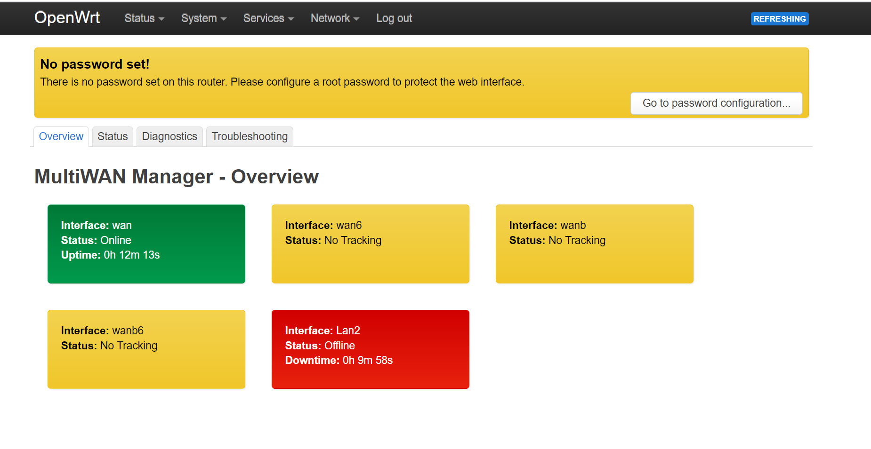The image size is (871, 449).
Task: Click the MultiWAN Manager Overview heading
Action: click(177, 177)
